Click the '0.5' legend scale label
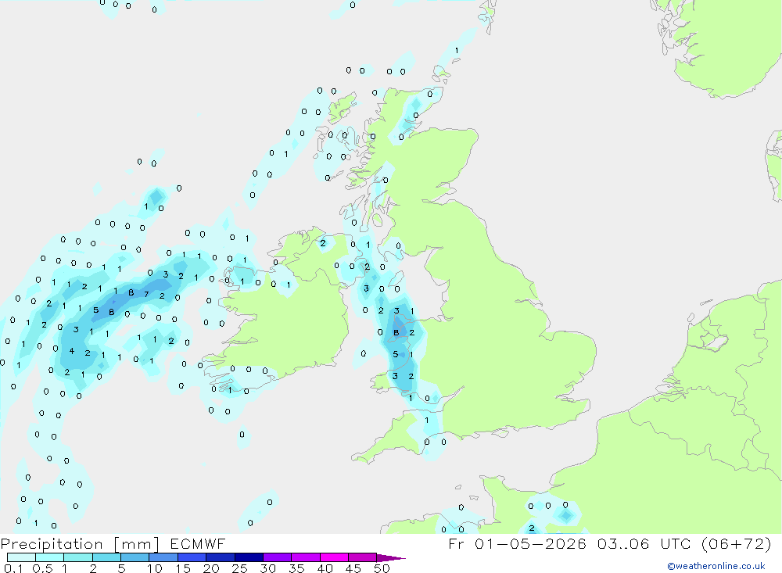This screenshot has width=782, height=573. point(42,568)
